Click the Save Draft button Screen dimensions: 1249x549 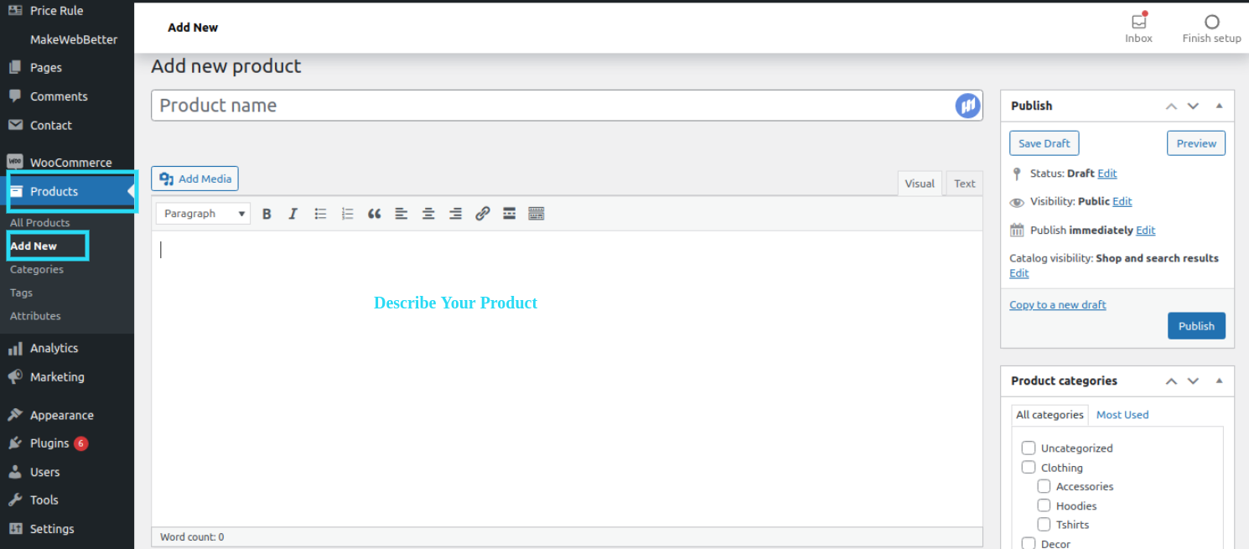click(x=1044, y=142)
